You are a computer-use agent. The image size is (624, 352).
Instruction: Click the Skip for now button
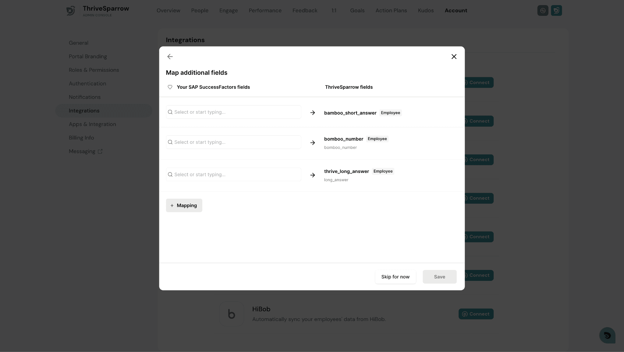point(395,277)
